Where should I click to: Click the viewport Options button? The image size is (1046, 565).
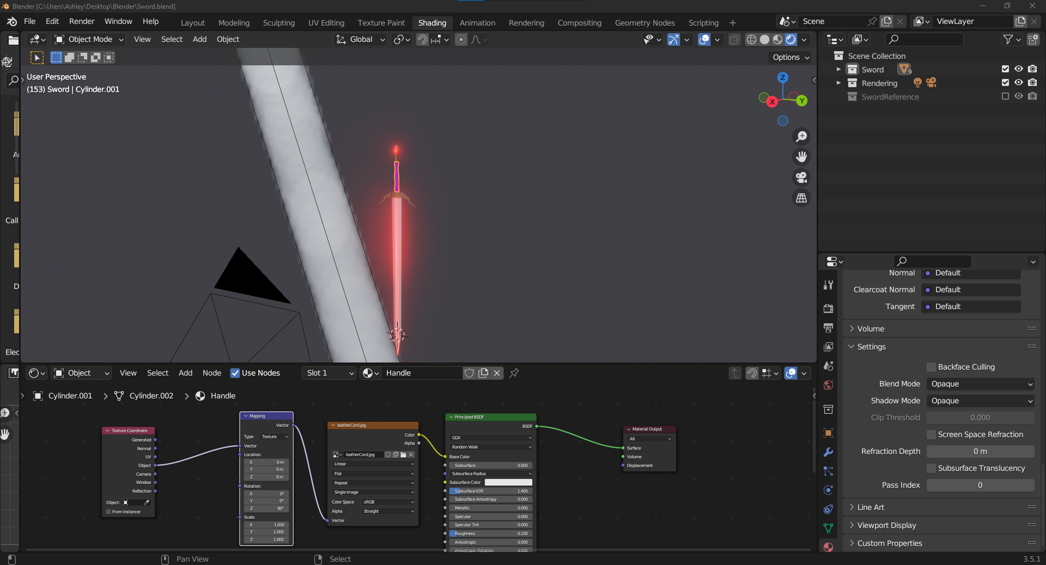(x=791, y=57)
